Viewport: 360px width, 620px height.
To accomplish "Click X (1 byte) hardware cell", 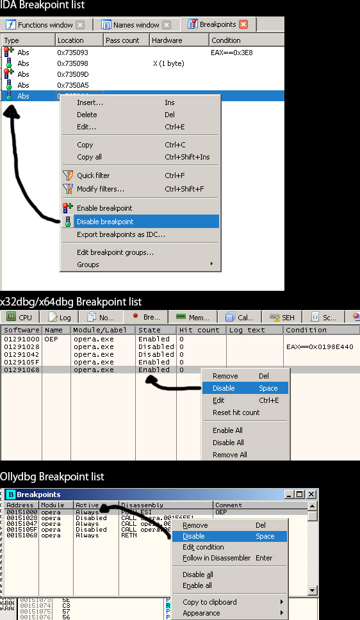I will click(x=168, y=63).
